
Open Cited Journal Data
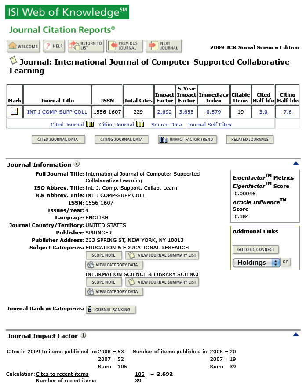58,140
